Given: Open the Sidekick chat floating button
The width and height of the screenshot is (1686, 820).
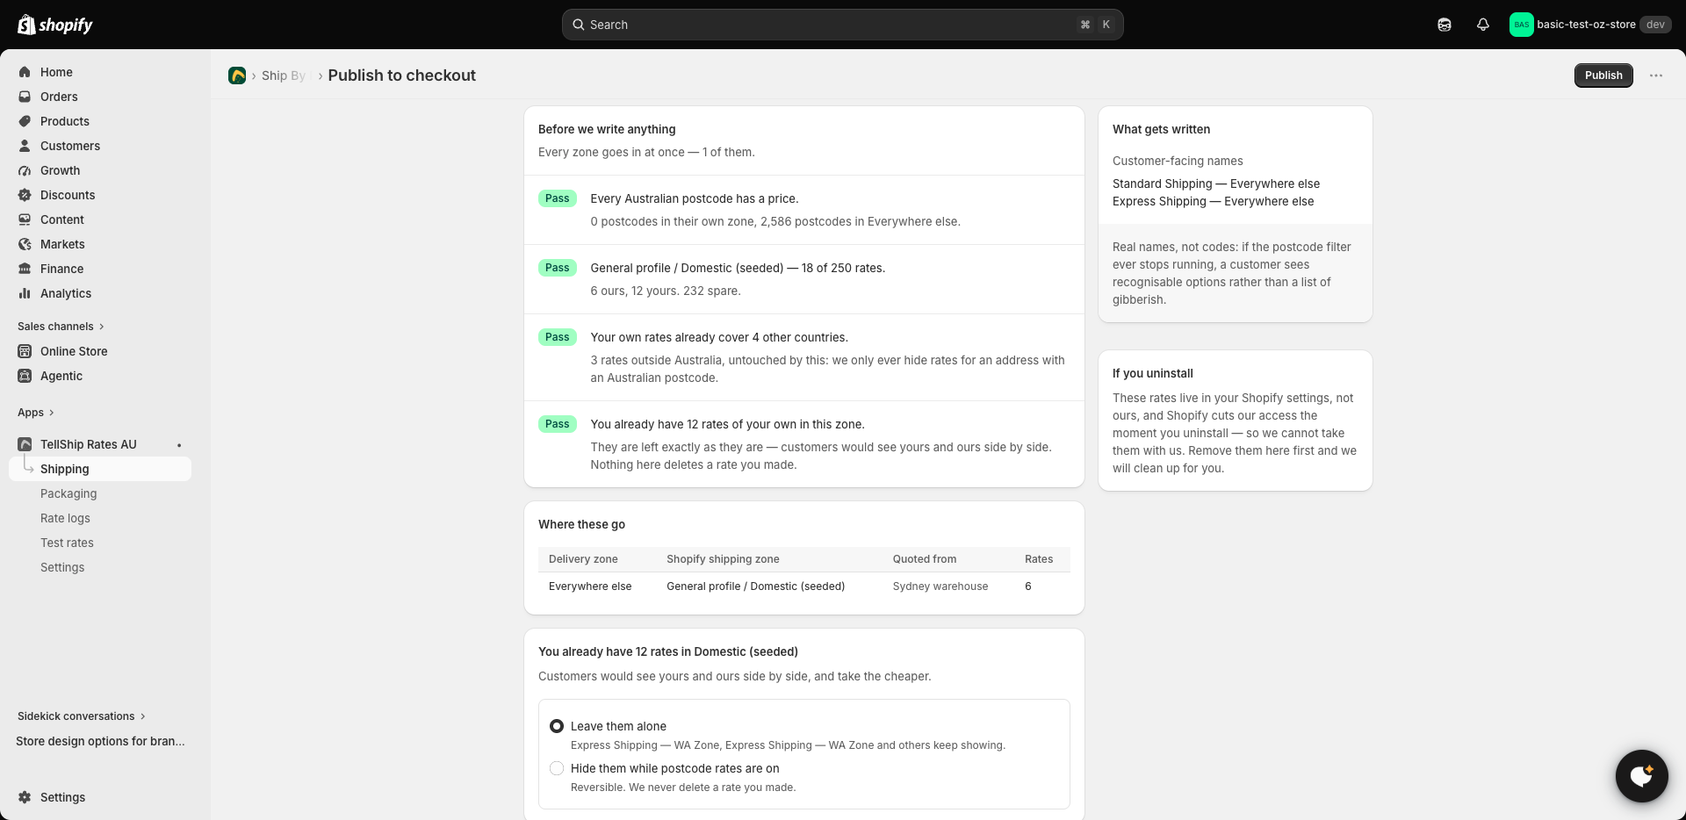Looking at the screenshot, I should click(1641, 776).
